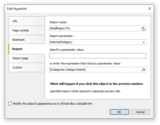Switch to the Page number tab
The height and width of the screenshot is (125, 160).
tap(27, 30)
